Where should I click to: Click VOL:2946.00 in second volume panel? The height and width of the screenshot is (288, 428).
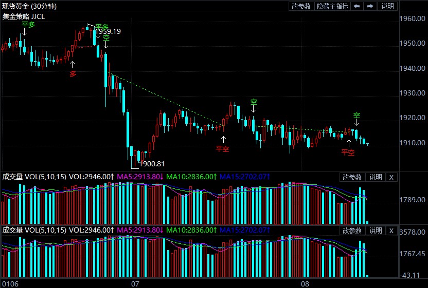[92, 230]
